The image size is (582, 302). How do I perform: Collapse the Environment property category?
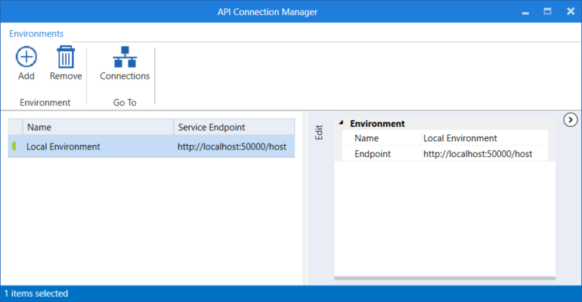tap(341, 123)
